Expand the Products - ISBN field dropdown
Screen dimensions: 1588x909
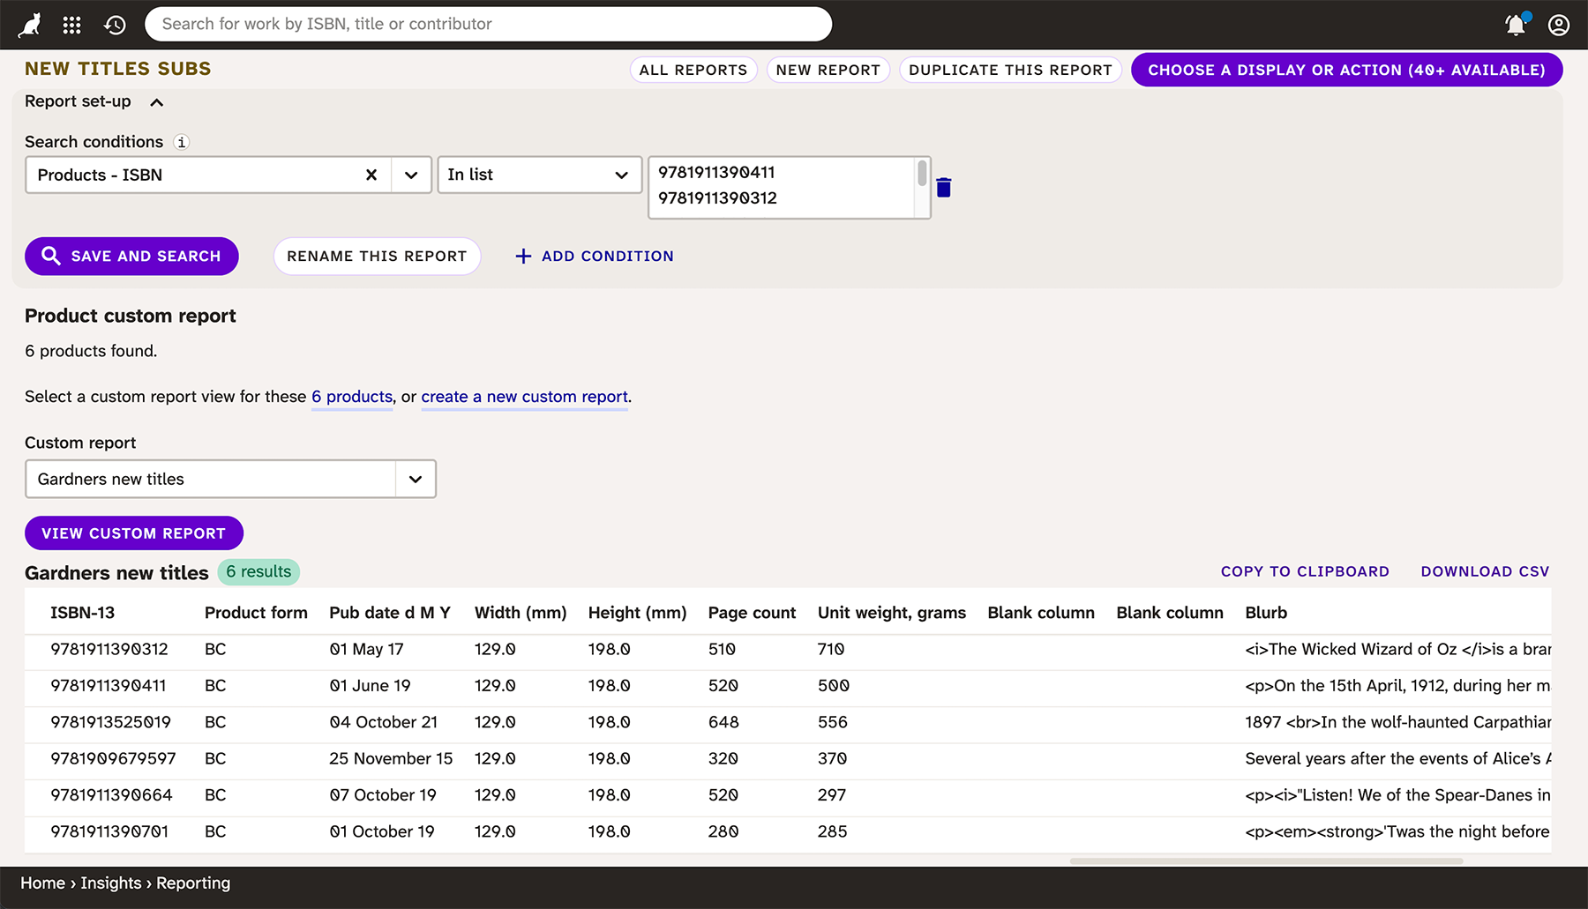(411, 175)
